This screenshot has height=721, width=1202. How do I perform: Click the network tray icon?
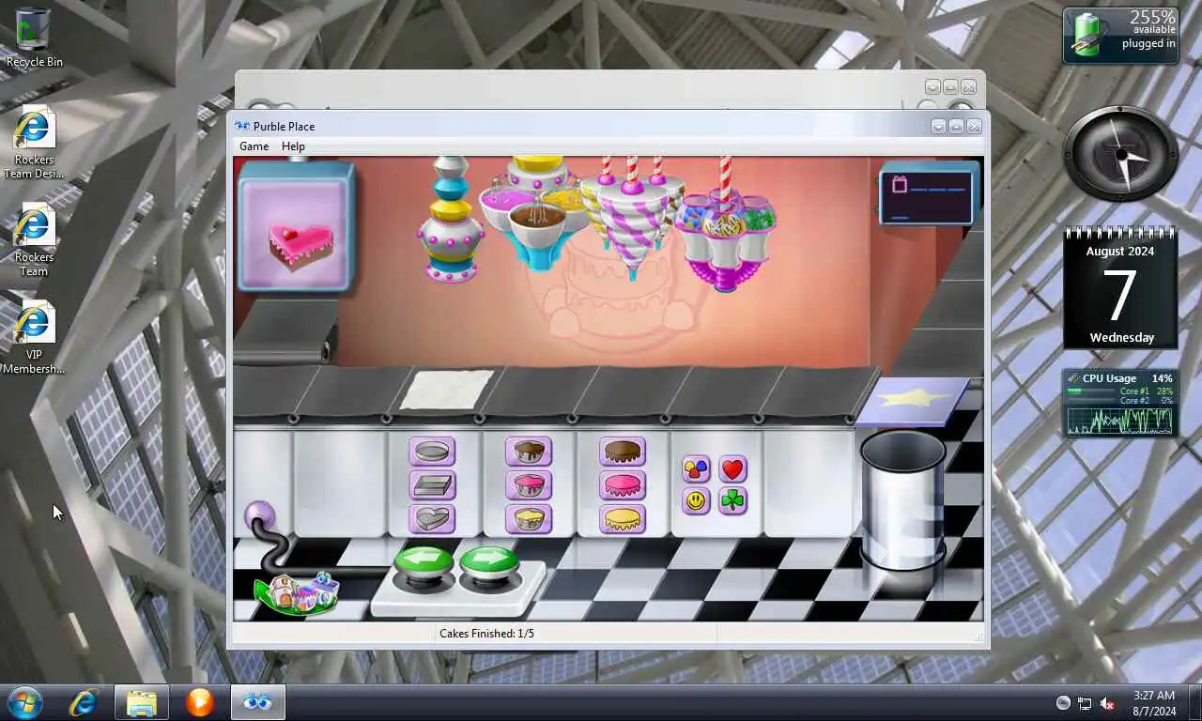coord(1085,703)
